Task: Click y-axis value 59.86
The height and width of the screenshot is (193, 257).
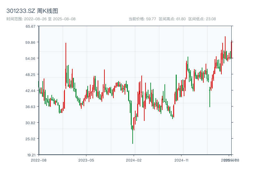Action: click(x=30, y=42)
